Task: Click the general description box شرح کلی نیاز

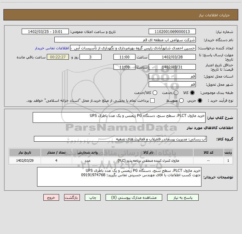Action: coord(119,117)
